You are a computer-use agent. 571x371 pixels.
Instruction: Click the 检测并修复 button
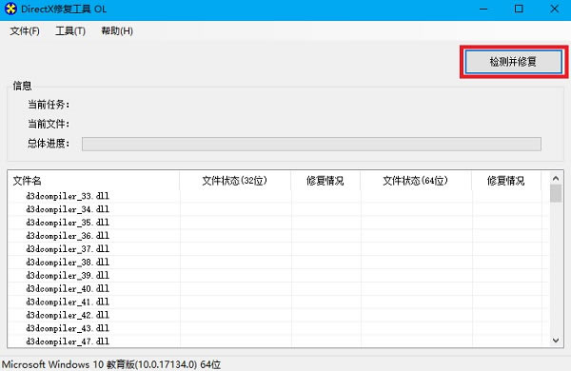tap(514, 62)
